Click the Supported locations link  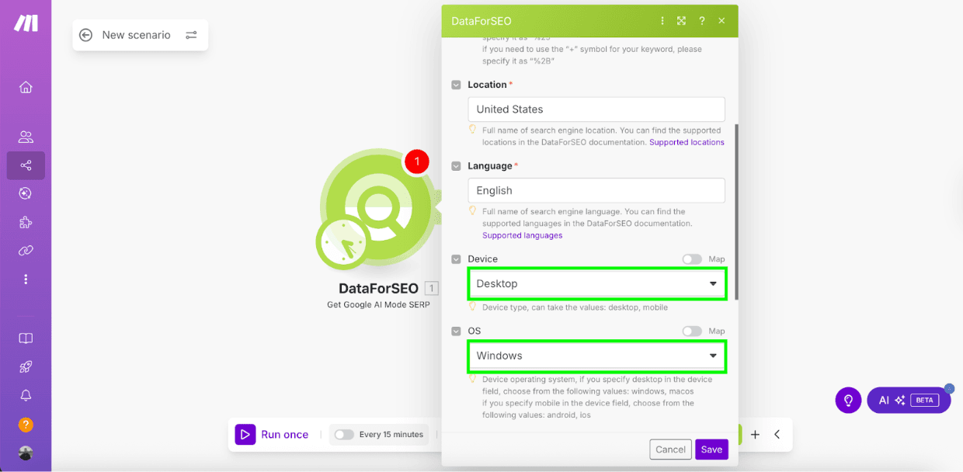coord(687,142)
